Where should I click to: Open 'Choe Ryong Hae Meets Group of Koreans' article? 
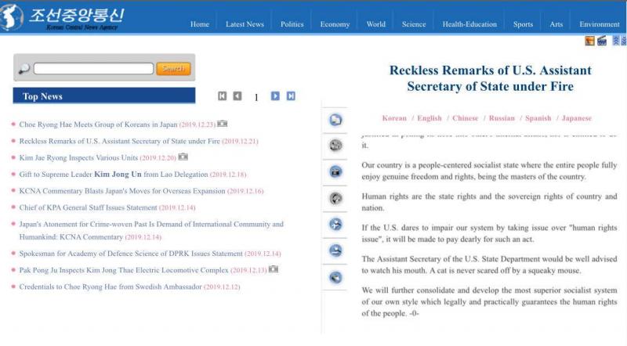pyautogui.click(x=98, y=124)
